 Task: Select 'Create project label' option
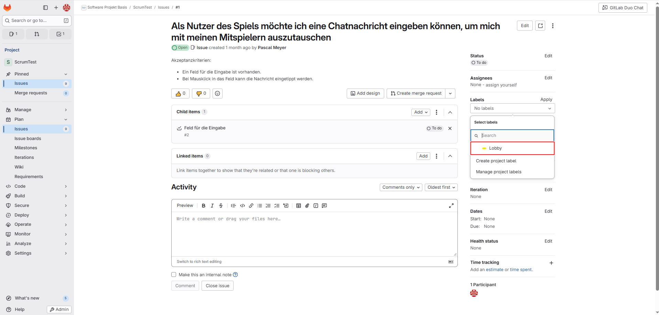[496, 161]
